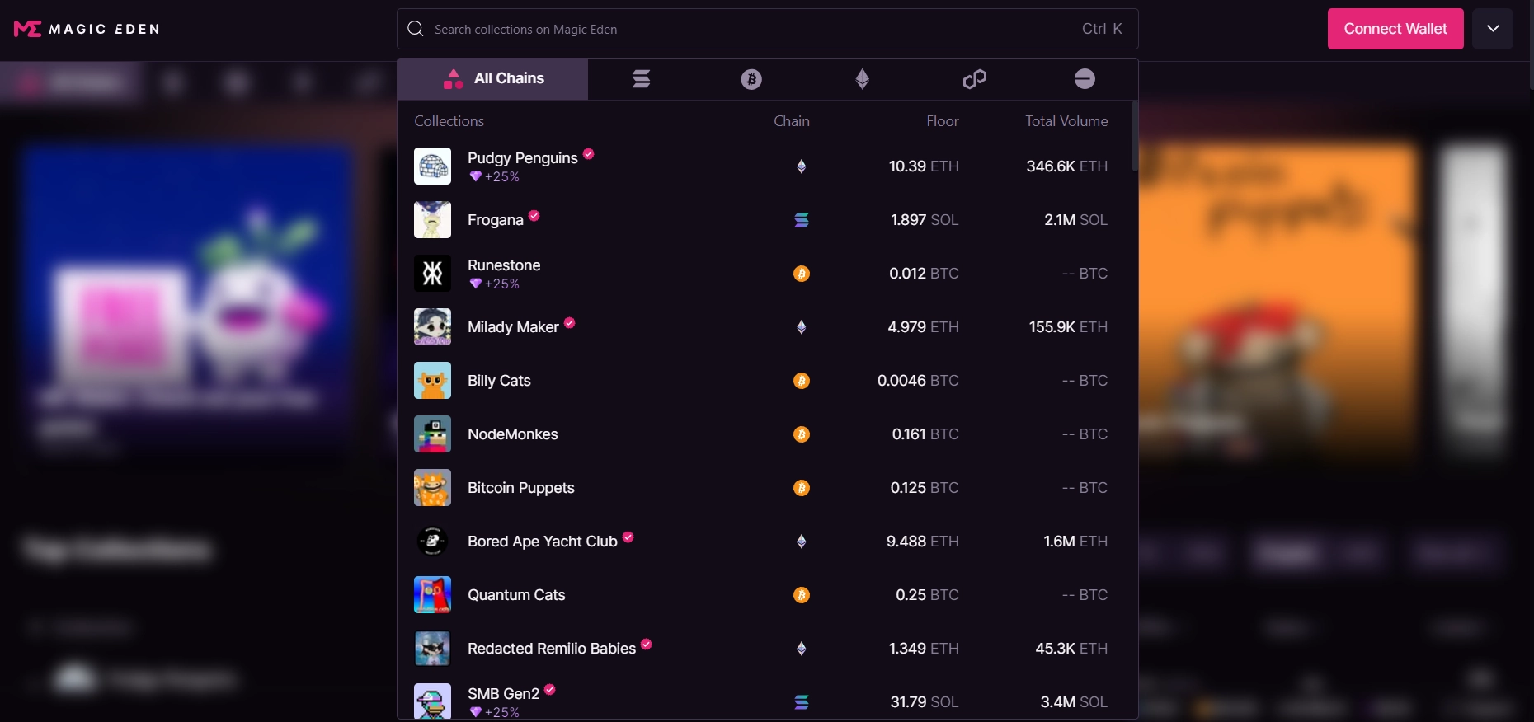Open the SMB Gen2 thumbnail
This screenshot has width=1534, height=722.
coord(432,701)
